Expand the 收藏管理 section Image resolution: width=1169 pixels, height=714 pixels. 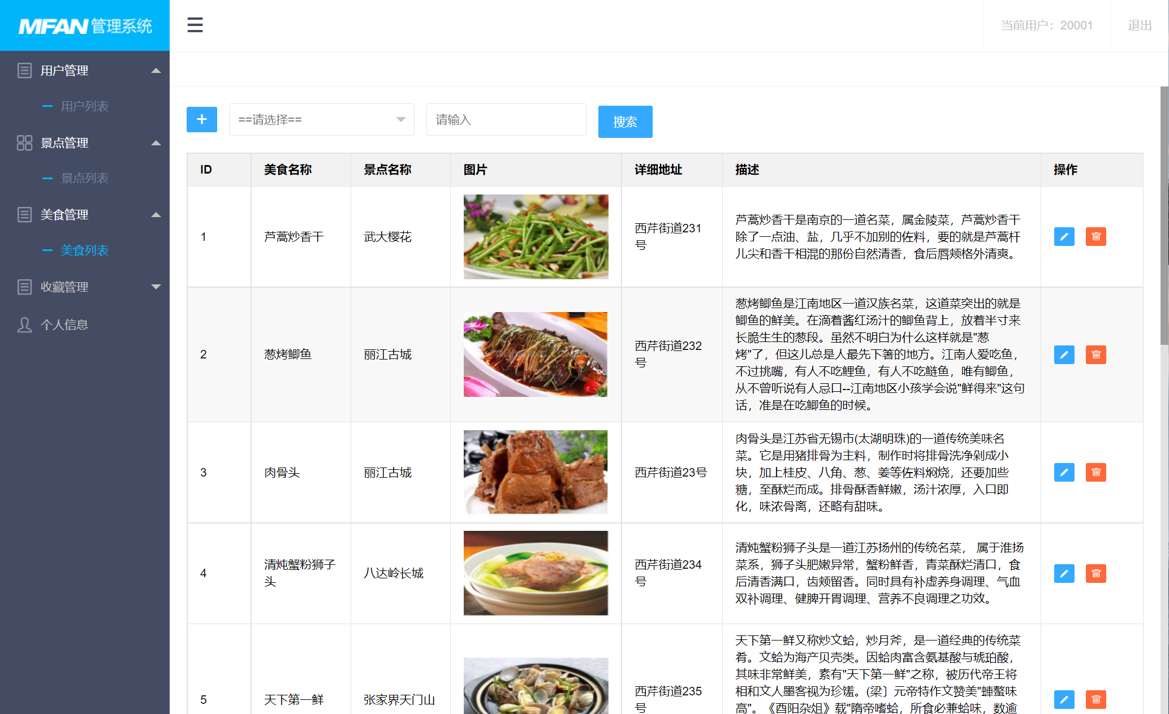click(155, 287)
